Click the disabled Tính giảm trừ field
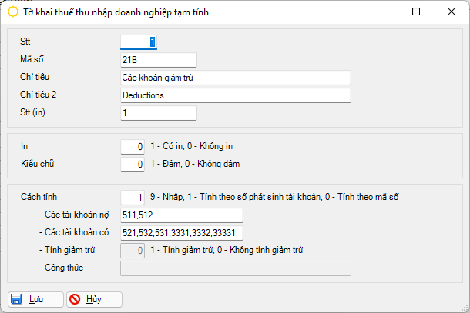Viewport: 470px width, 313px height. point(133,250)
